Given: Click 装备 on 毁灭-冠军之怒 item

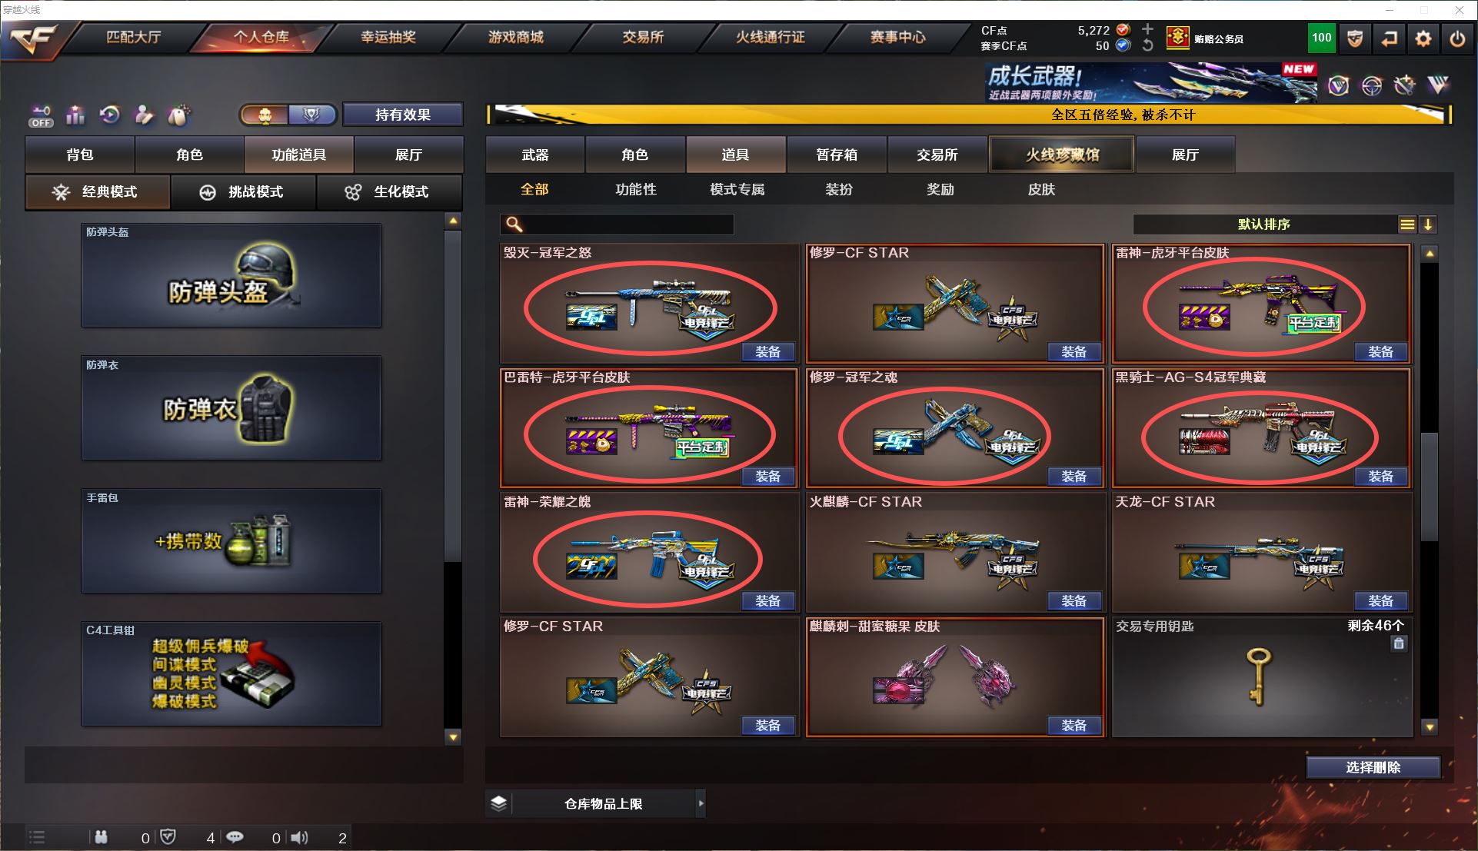Looking at the screenshot, I should click(x=767, y=352).
